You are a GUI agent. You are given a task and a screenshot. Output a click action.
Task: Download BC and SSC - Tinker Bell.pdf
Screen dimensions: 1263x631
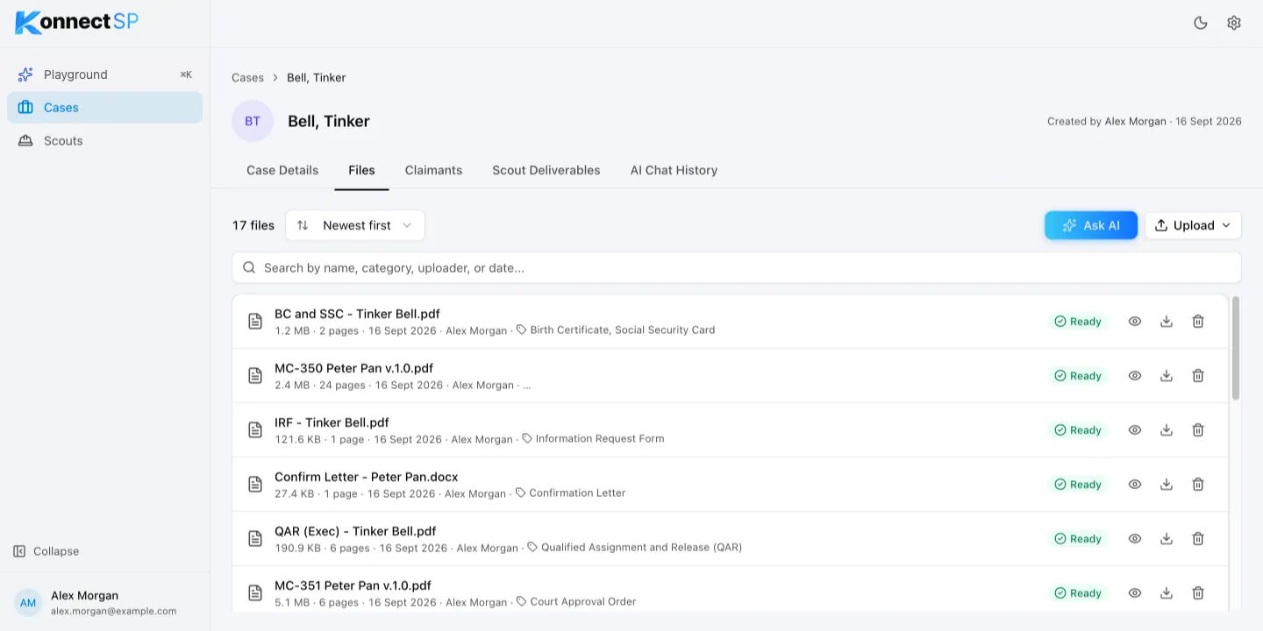pyautogui.click(x=1167, y=322)
